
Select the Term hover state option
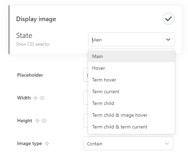131,80
